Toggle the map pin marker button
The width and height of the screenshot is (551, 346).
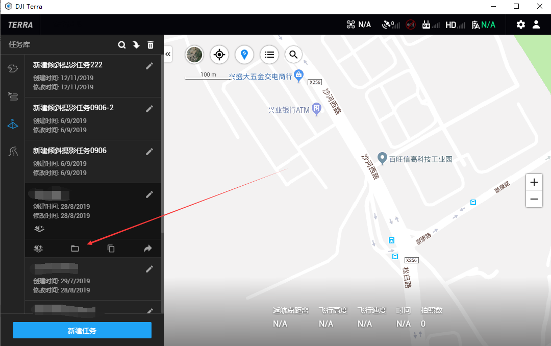click(244, 55)
